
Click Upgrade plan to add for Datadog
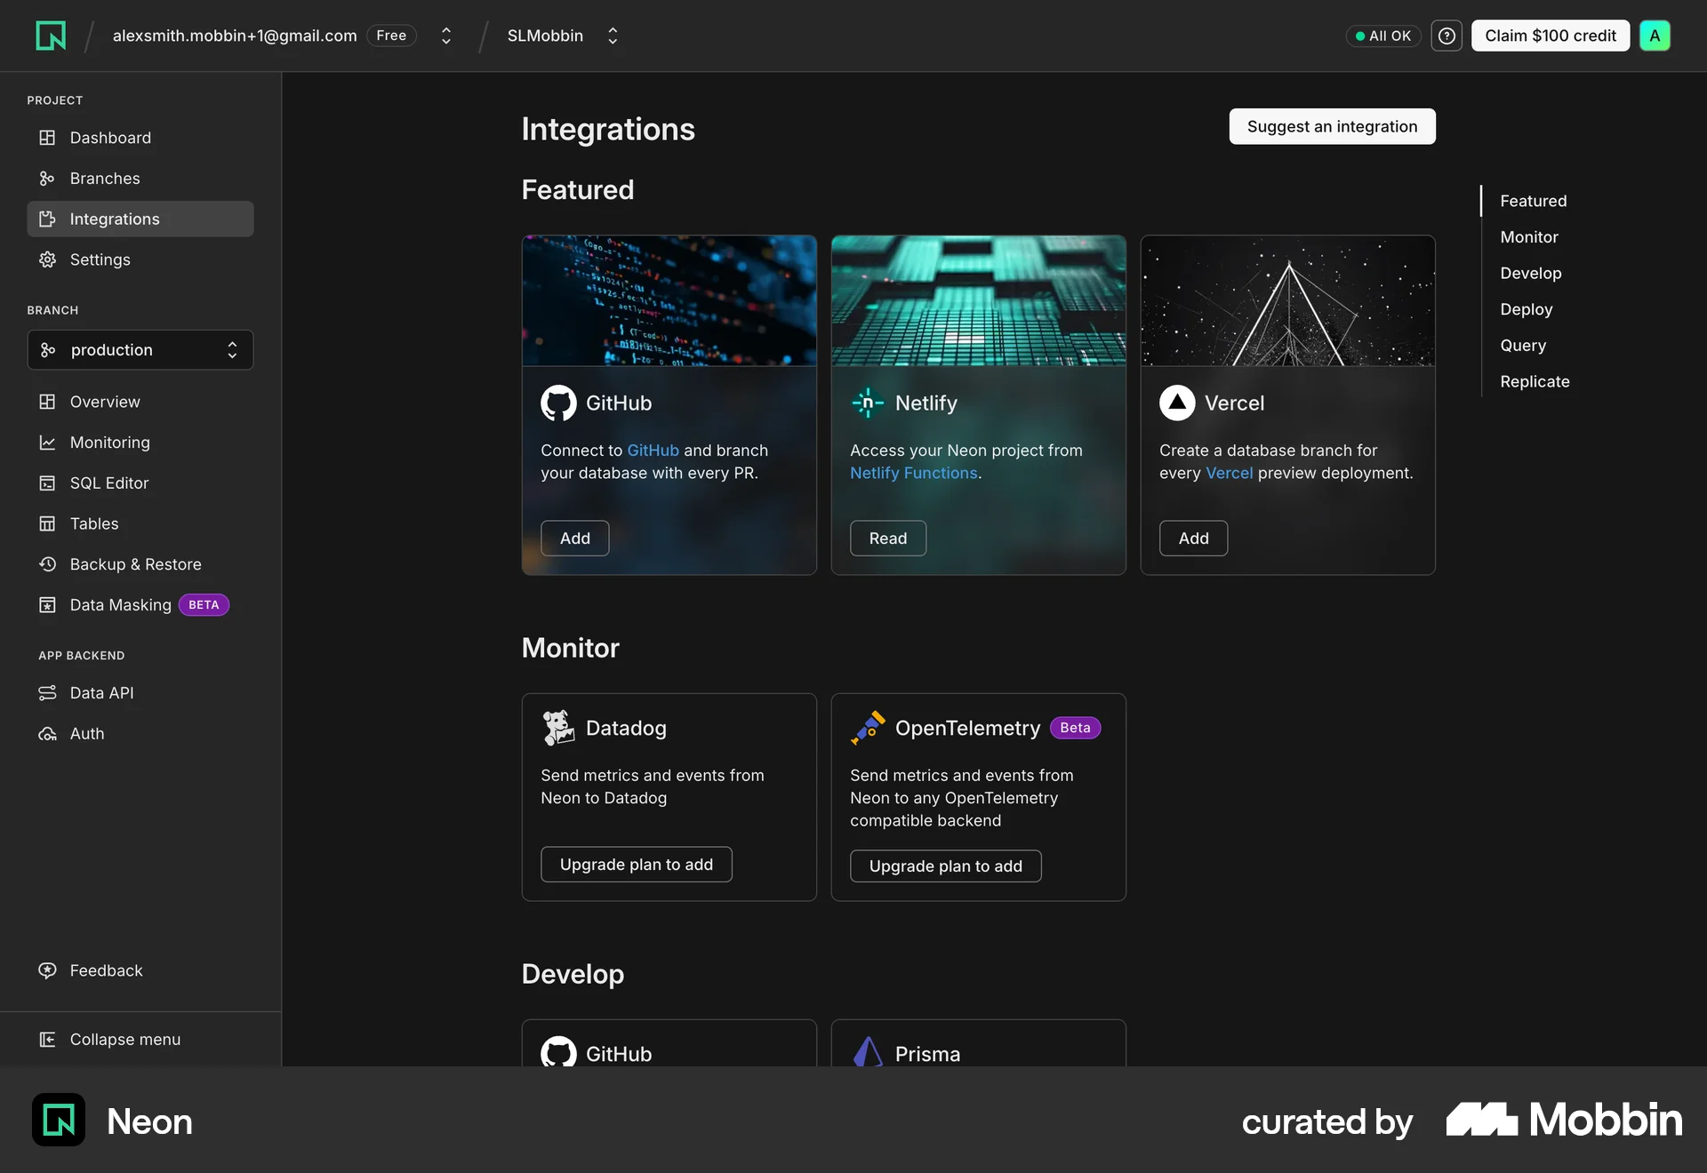637,865
